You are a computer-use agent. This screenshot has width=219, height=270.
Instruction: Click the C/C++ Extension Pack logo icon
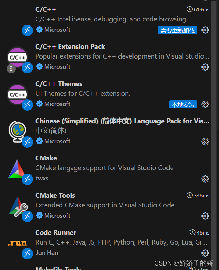point(17,57)
